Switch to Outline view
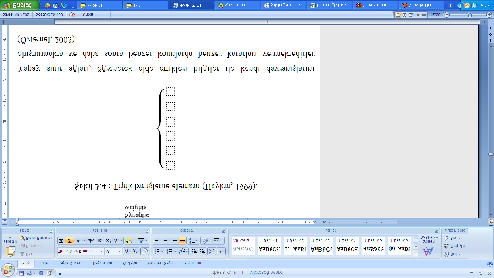Image resolution: width=494 pixels, height=278 pixels. tap(417, 15)
